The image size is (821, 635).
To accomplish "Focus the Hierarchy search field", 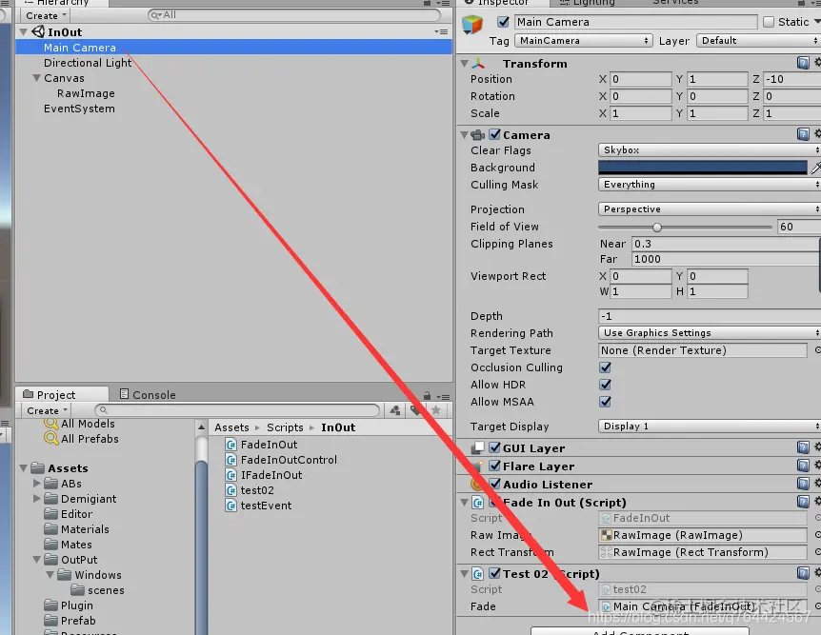I will 293,15.
